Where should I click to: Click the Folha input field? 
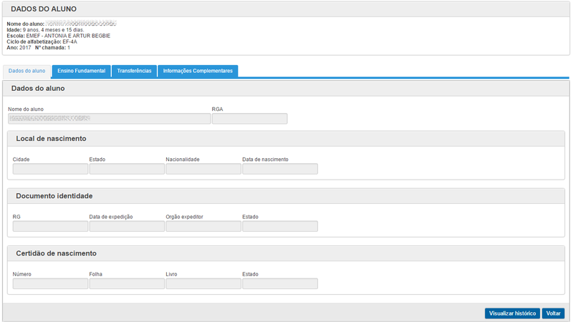point(127,283)
